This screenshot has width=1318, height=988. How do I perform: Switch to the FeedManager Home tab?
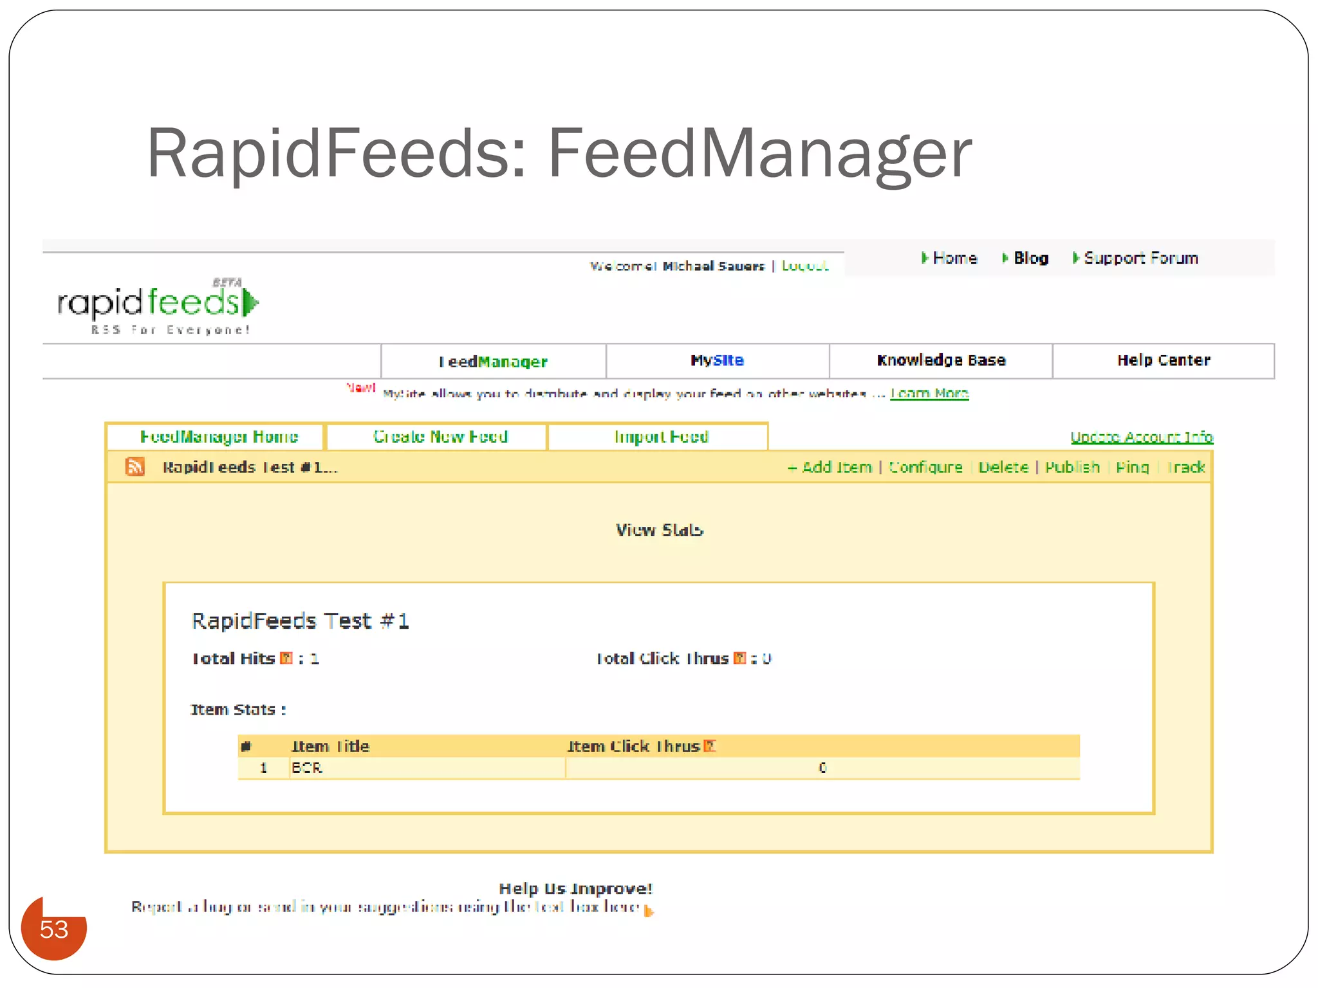216,437
